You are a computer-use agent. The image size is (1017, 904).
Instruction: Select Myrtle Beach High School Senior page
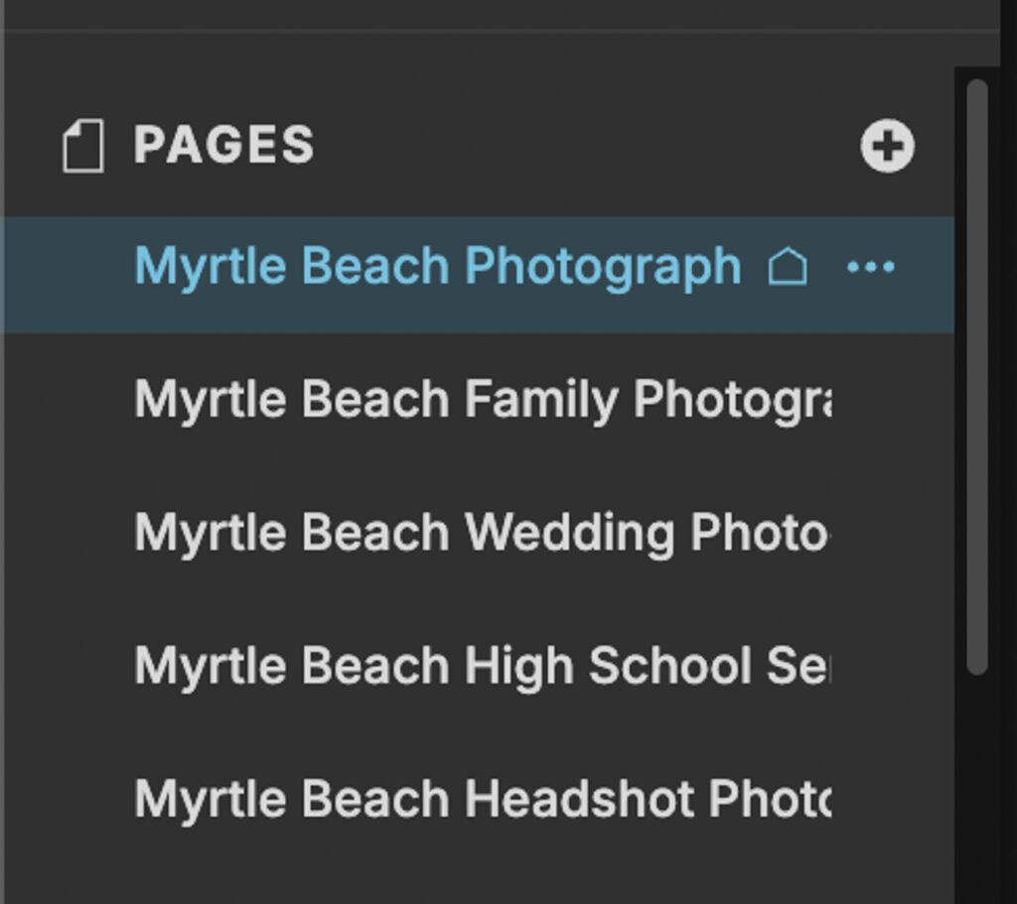477,664
